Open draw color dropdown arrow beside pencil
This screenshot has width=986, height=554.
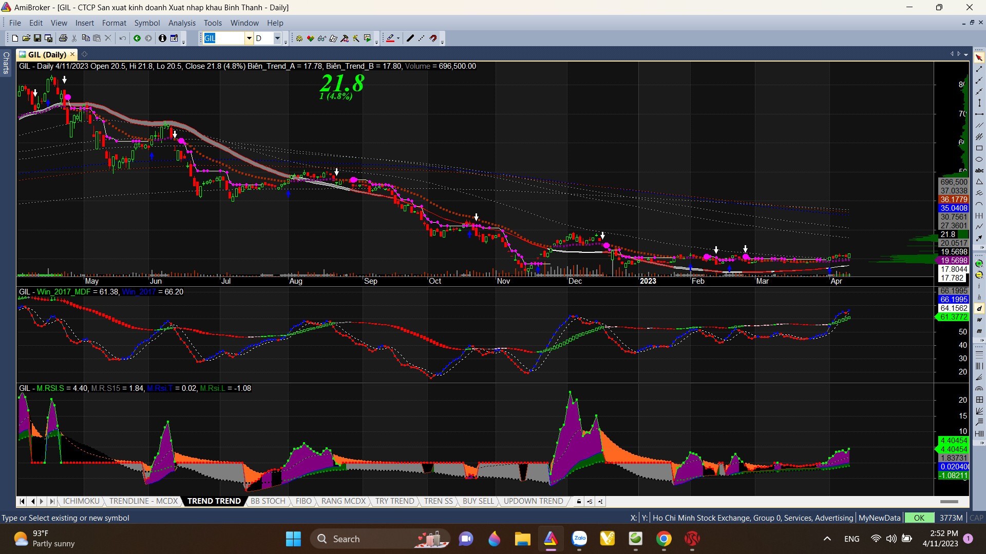coord(398,38)
